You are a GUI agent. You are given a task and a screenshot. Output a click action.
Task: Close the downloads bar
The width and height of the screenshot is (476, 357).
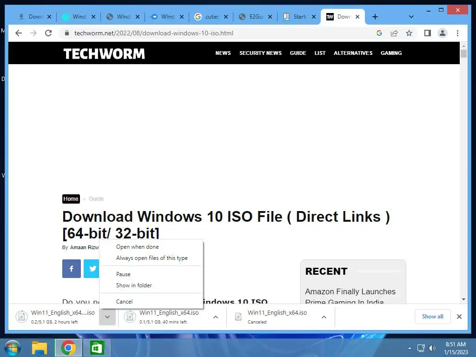pyautogui.click(x=459, y=317)
